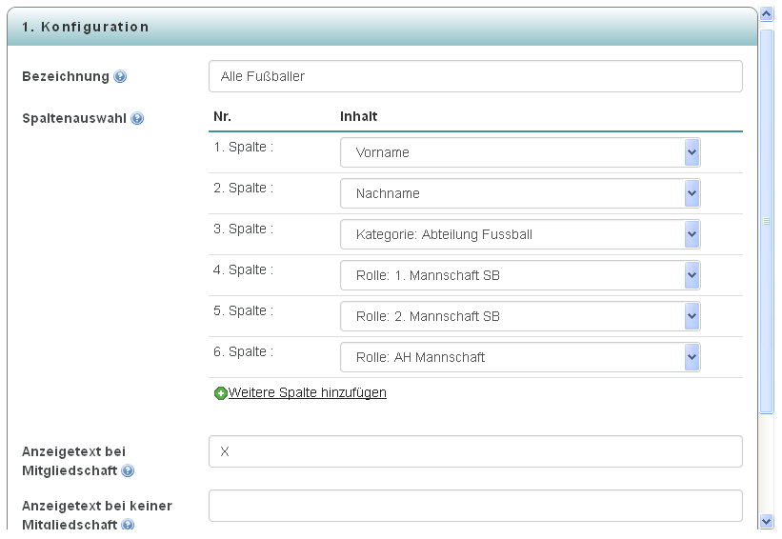Click the 1. Konfiguration section header

click(382, 27)
